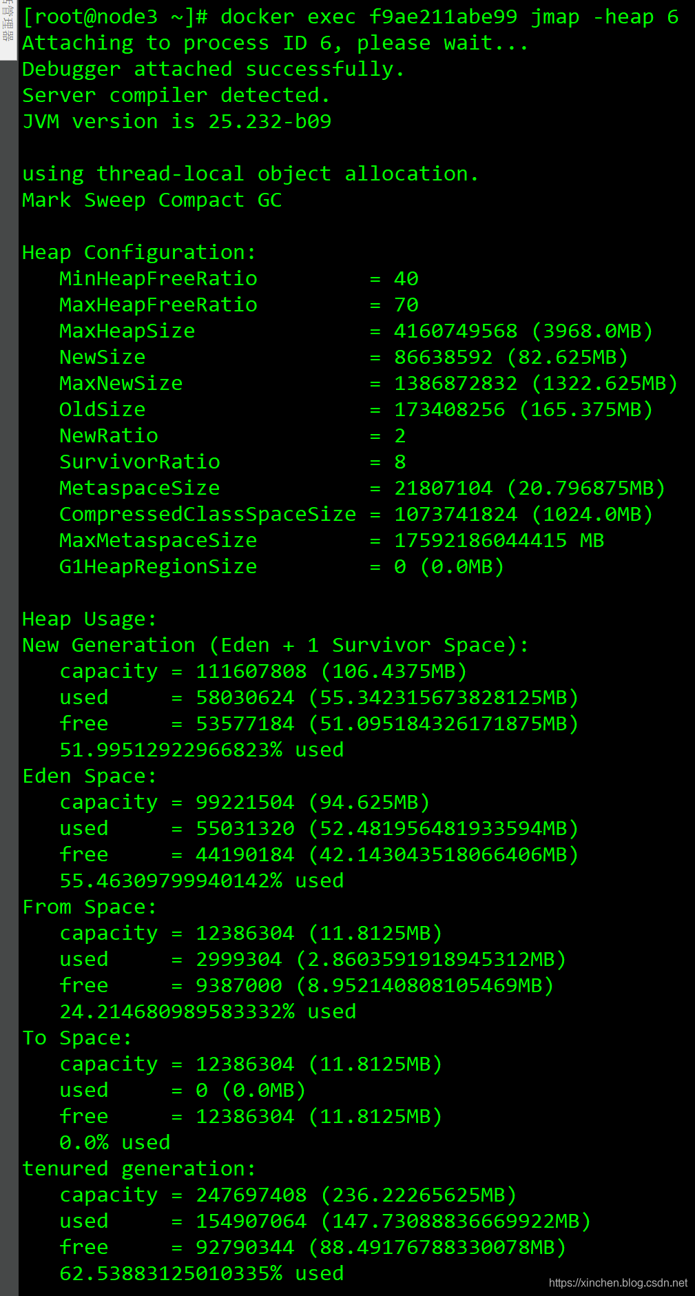695x1296 pixels.
Task: Click the From Space heading
Action: (90, 907)
